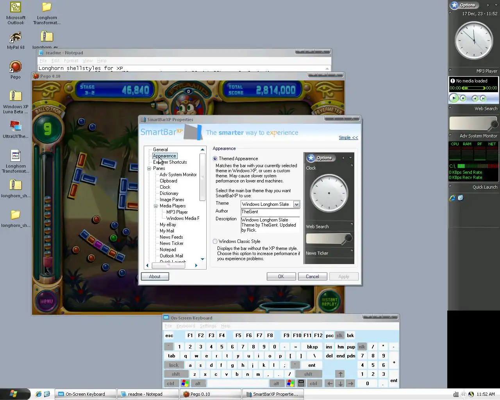Toggle the lock key on On-Screen Keyboard
The image size is (500, 400).
point(174,365)
